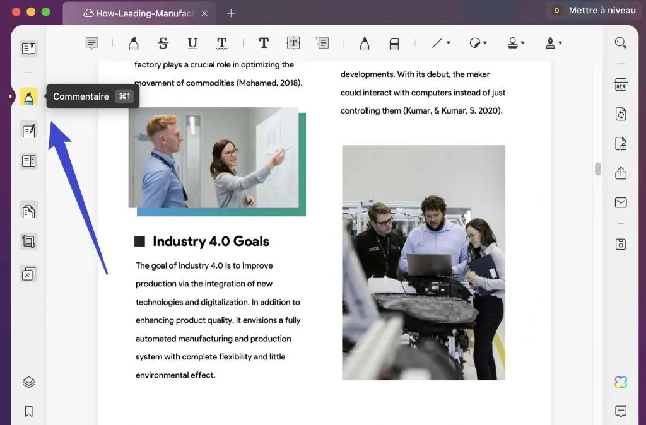This screenshot has width=646, height=425.
Task: Open the comments list panel icon
Action: [x=621, y=411]
